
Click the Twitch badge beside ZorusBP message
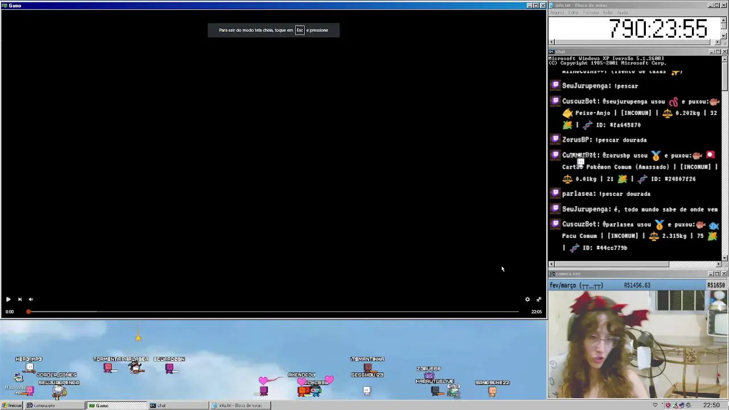(555, 140)
